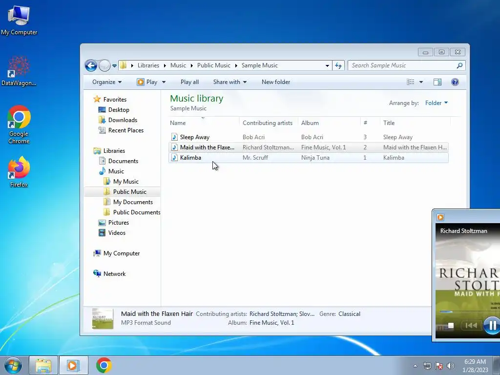Click the Action Center flag tray icon
The image size is (500, 375).
(439, 366)
